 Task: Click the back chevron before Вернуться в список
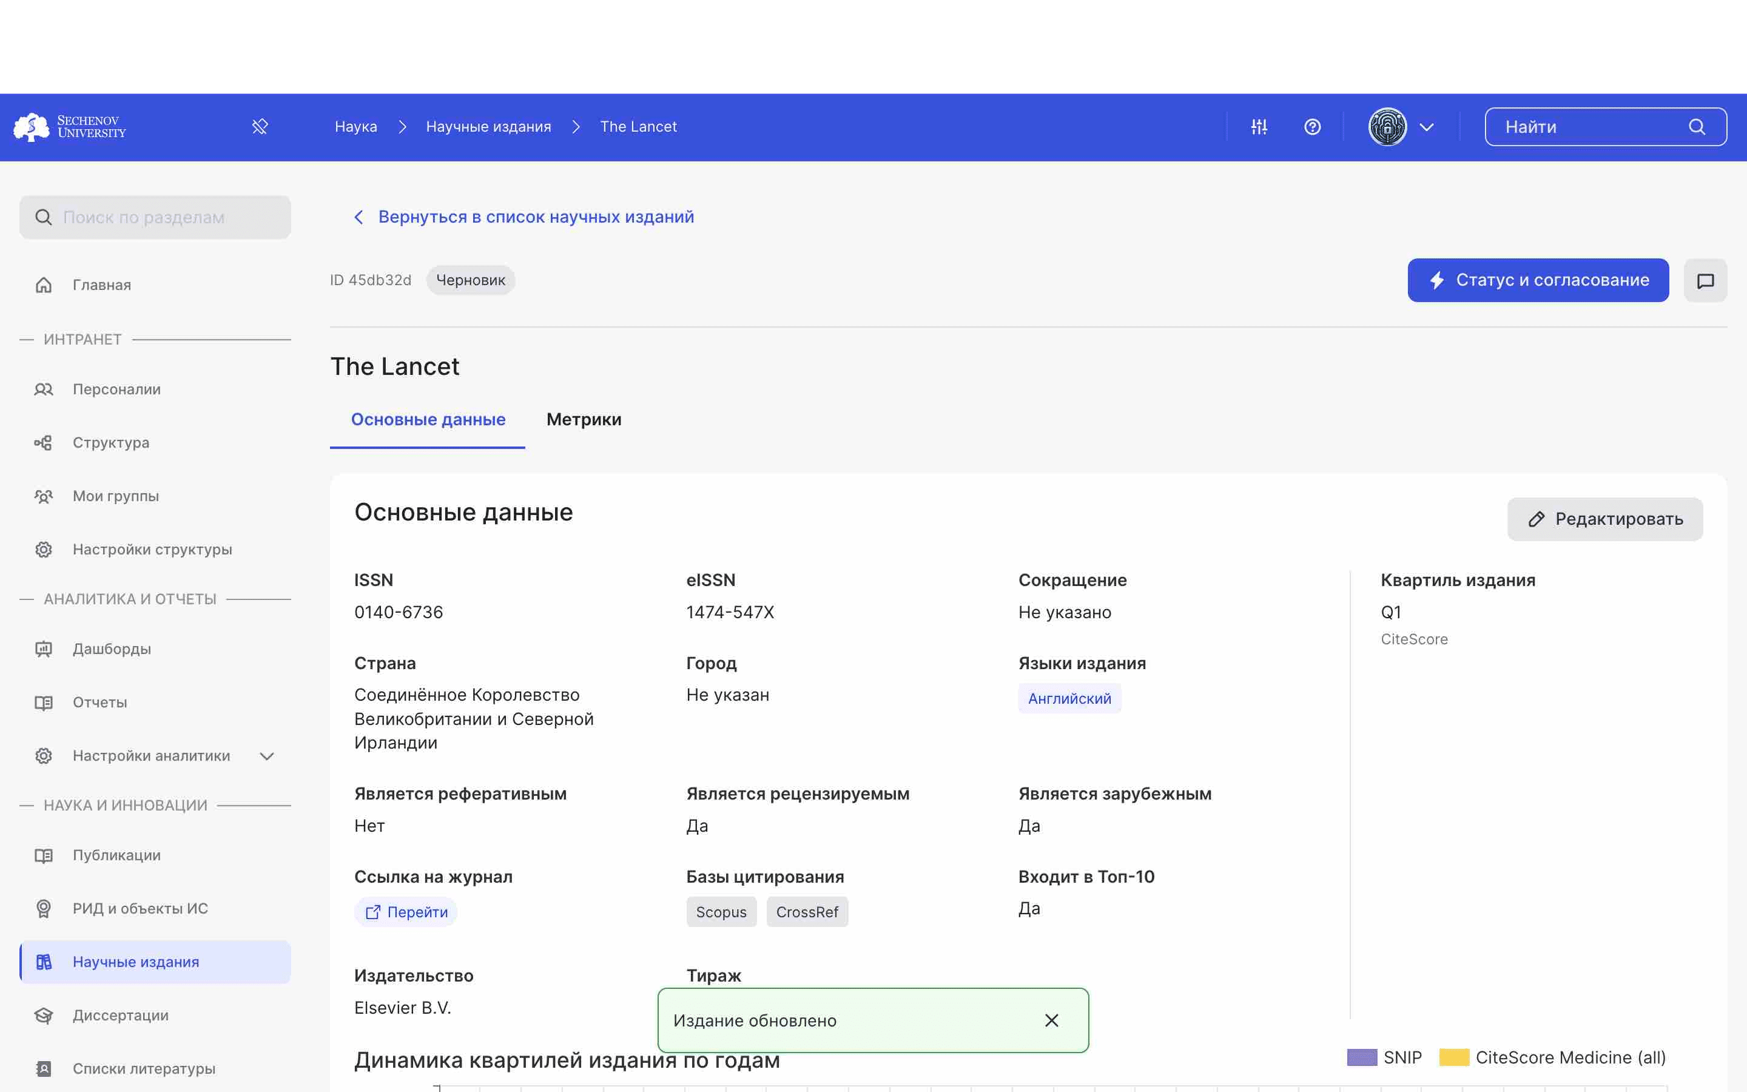tap(358, 217)
